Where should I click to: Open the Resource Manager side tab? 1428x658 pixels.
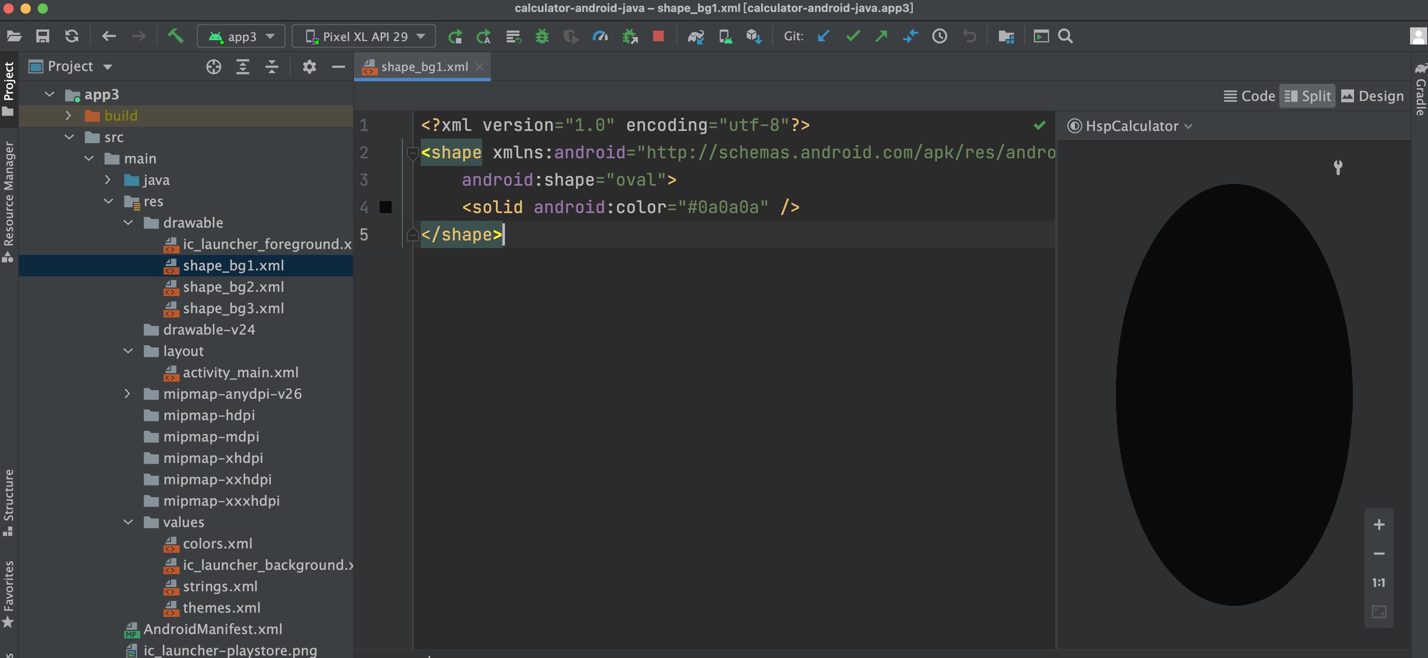[x=8, y=201]
